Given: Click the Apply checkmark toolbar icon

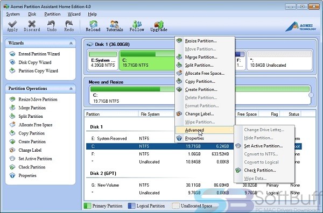Looking at the screenshot, I should [12, 26].
